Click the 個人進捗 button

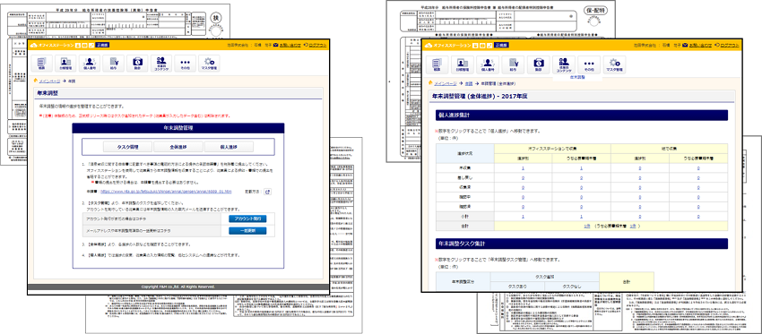point(229,147)
